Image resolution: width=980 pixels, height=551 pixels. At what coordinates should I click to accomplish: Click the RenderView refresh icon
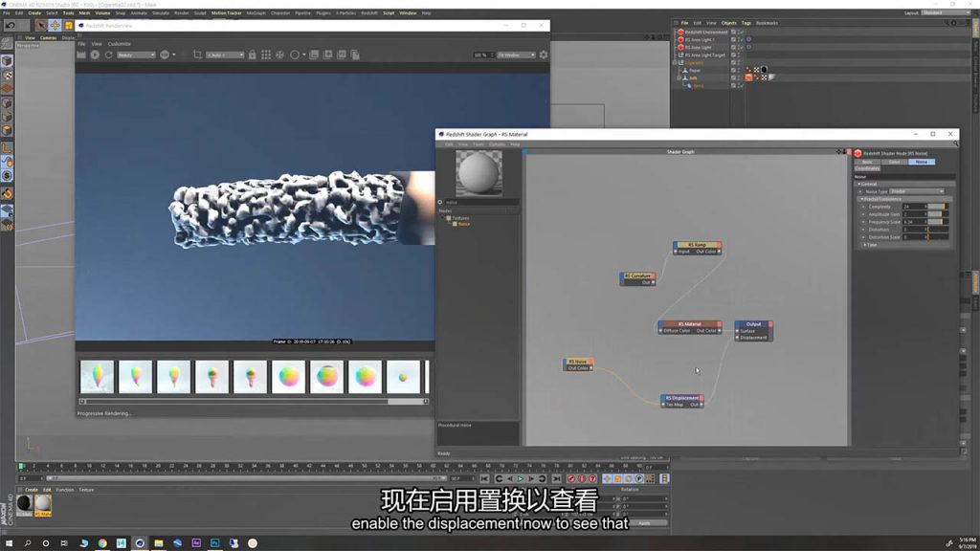click(109, 55)
